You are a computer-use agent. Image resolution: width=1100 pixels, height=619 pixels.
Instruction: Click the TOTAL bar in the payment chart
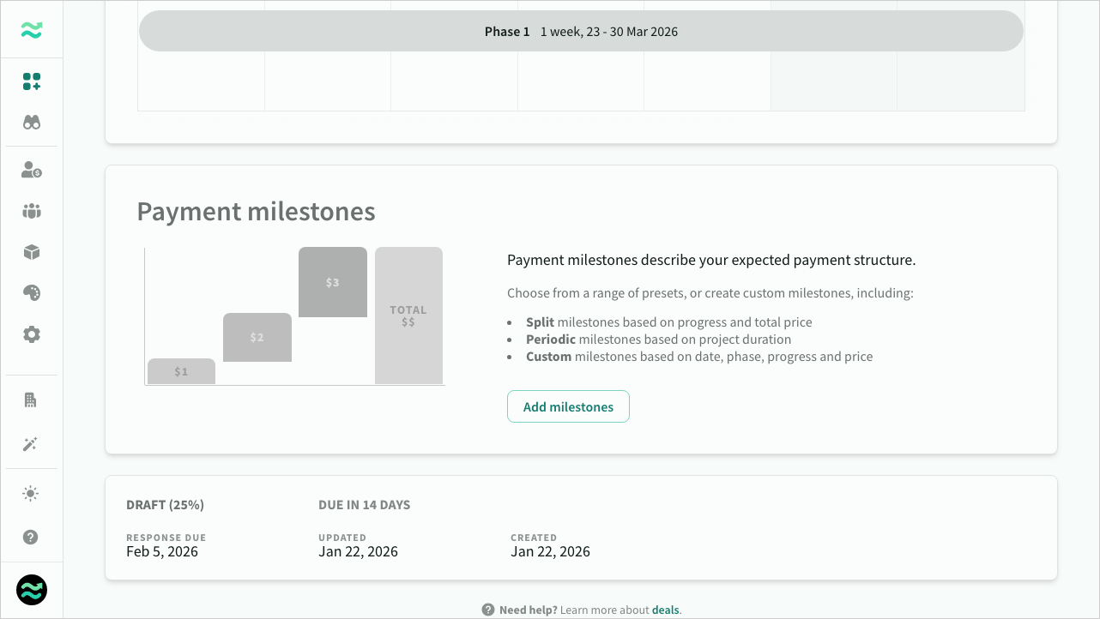coord(408,316)
